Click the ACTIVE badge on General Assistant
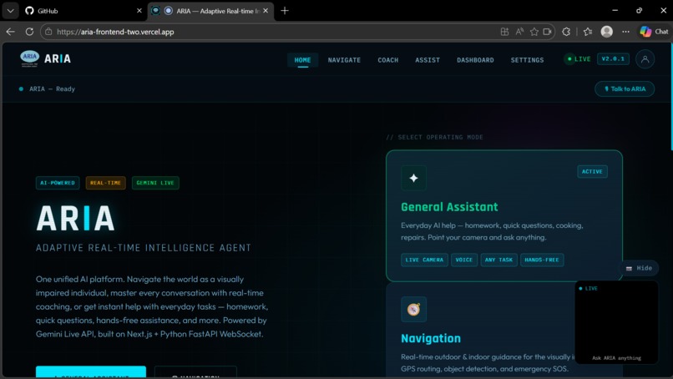Screen dimensions: 673x379 (x=592, y=172)
